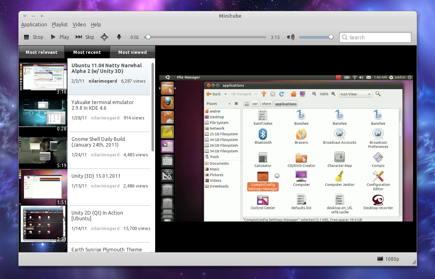Toggle fullscreen mode with the arrows icon
Viewport: 435px width, 279px height.
[104, 37]
